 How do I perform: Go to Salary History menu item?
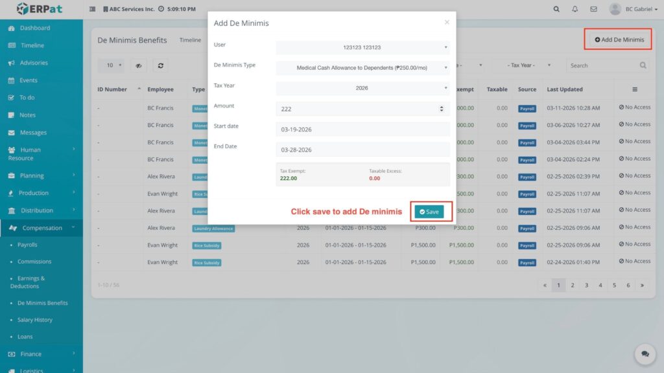click(x=34, y=320)
